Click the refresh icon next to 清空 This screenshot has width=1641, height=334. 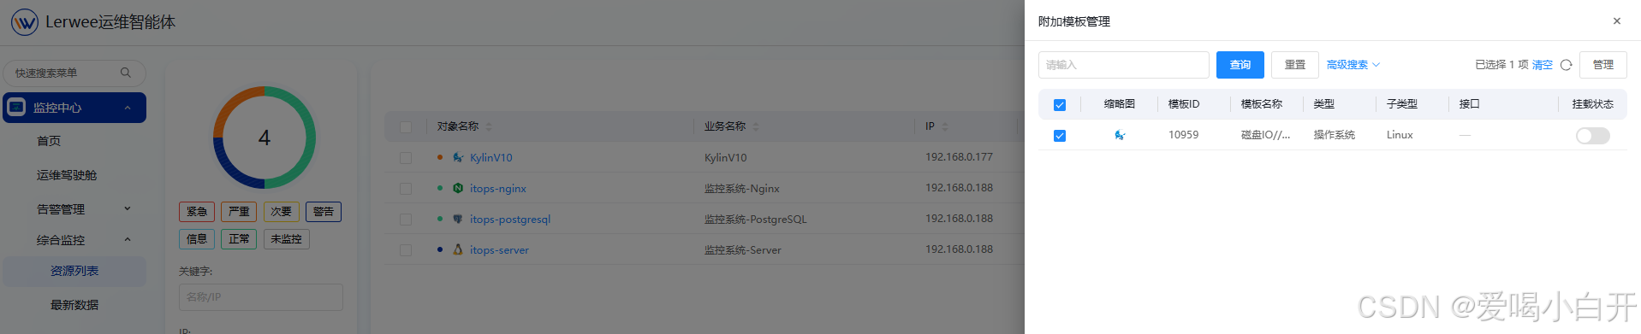point(1566,65)
